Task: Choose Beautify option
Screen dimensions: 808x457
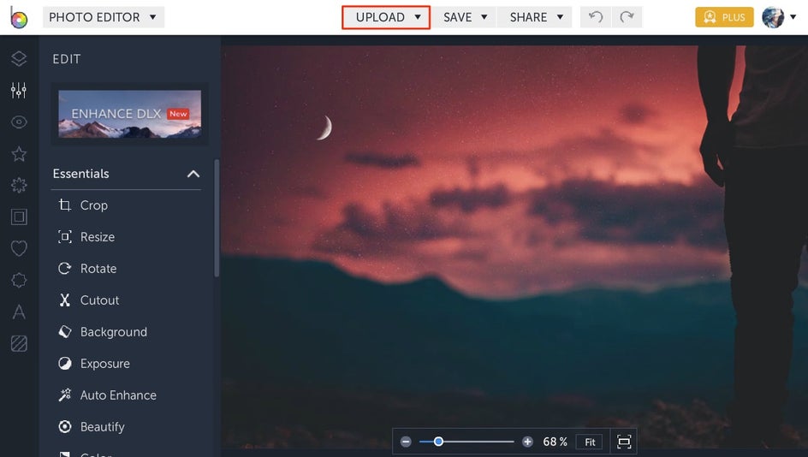Action: pyautogui.click(x=102, y=427)
